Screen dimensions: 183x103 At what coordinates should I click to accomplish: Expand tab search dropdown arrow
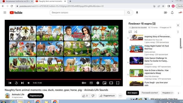click(x=172, y=1)
